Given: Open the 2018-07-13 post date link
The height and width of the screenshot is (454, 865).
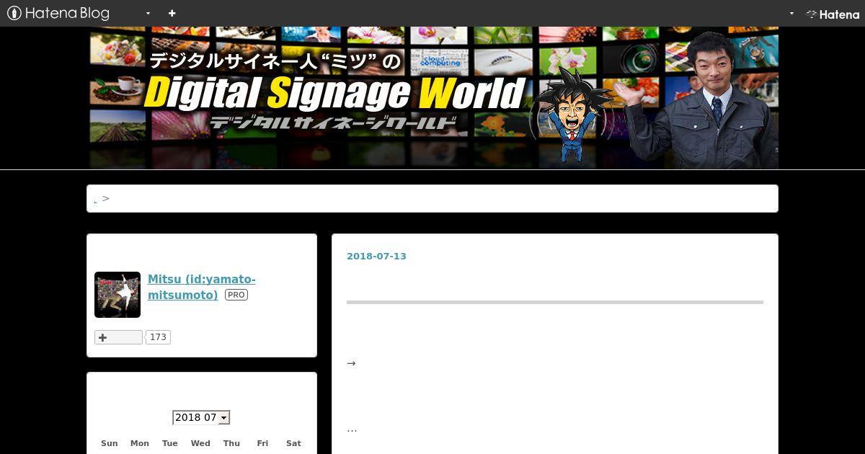Looking at the screenshot, I should click(376, 256).
